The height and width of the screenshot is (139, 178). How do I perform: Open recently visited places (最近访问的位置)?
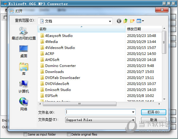point(24,33)
